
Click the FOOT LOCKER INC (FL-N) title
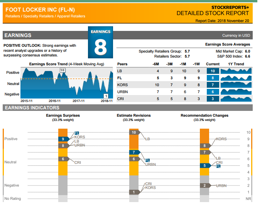[x=40, y=10]
